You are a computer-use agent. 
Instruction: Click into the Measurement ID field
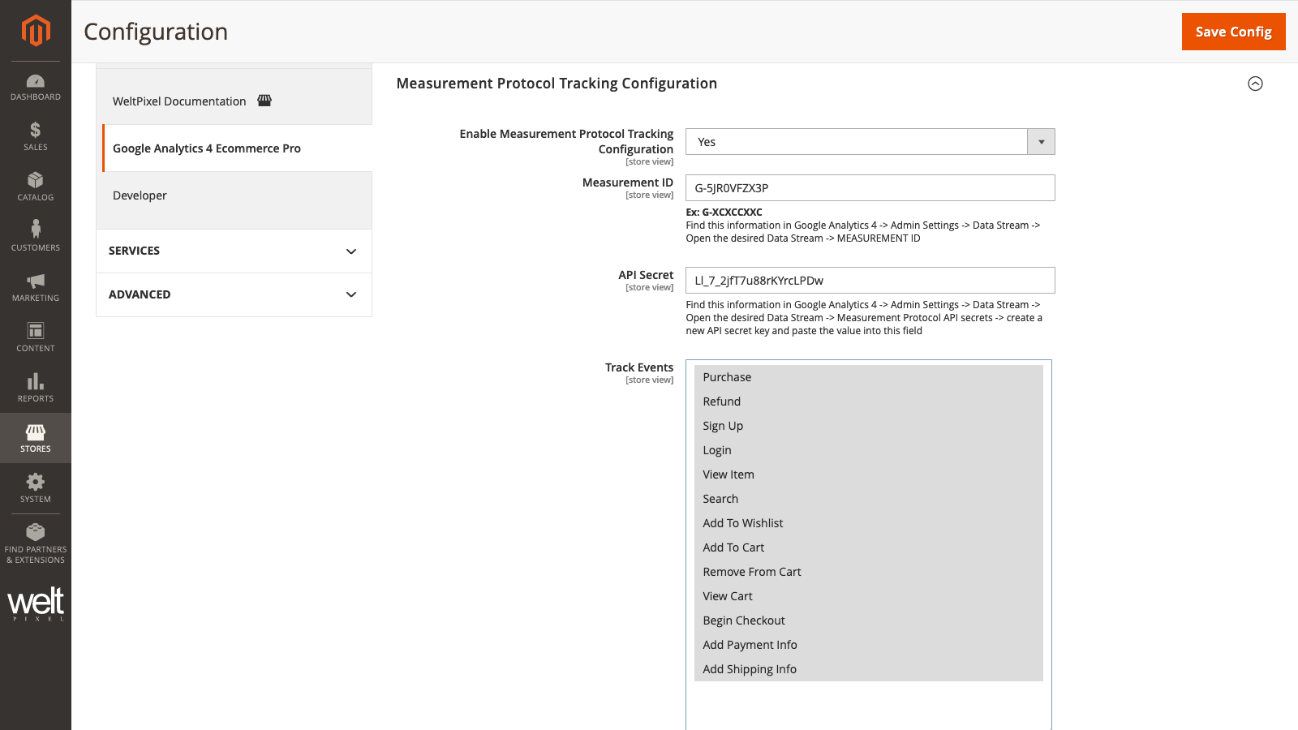click(870, 188)
